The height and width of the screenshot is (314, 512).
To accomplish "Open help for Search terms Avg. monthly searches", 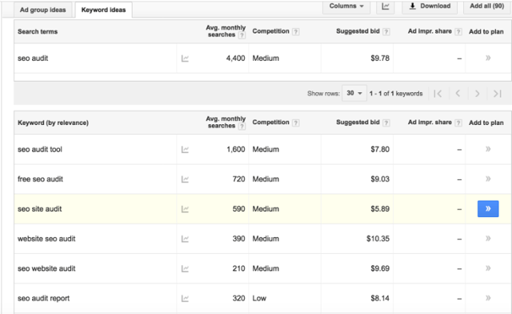I will (x=242, y=35).
